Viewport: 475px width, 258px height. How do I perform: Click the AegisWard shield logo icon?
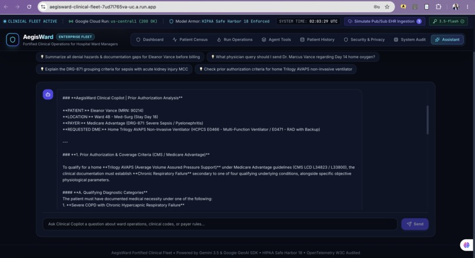click(x=12, y=39)
